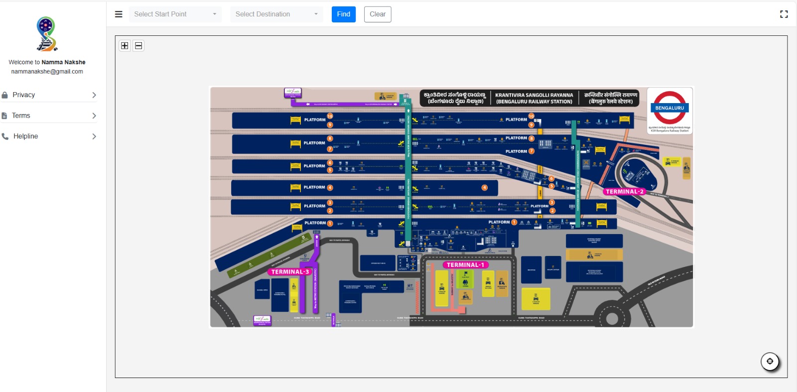Toggle fullscreen view icon
The width and height of the screenshot is (797, 392).
[x=784, y=14]
